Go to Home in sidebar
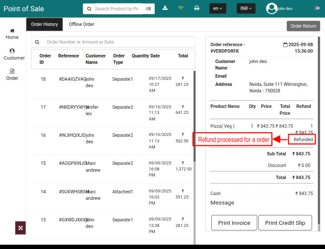This screenshot has height=249, width=325. click(x=12, y=34)
